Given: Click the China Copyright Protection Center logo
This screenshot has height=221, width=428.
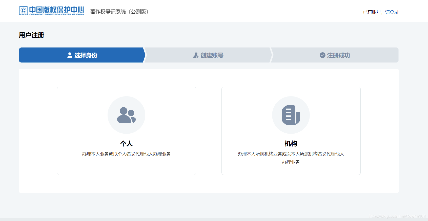Looking at the screenshot, I should coord(52,11).
